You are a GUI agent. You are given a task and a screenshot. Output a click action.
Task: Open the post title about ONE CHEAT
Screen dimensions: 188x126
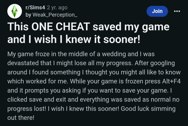click(x=88, y=33)
